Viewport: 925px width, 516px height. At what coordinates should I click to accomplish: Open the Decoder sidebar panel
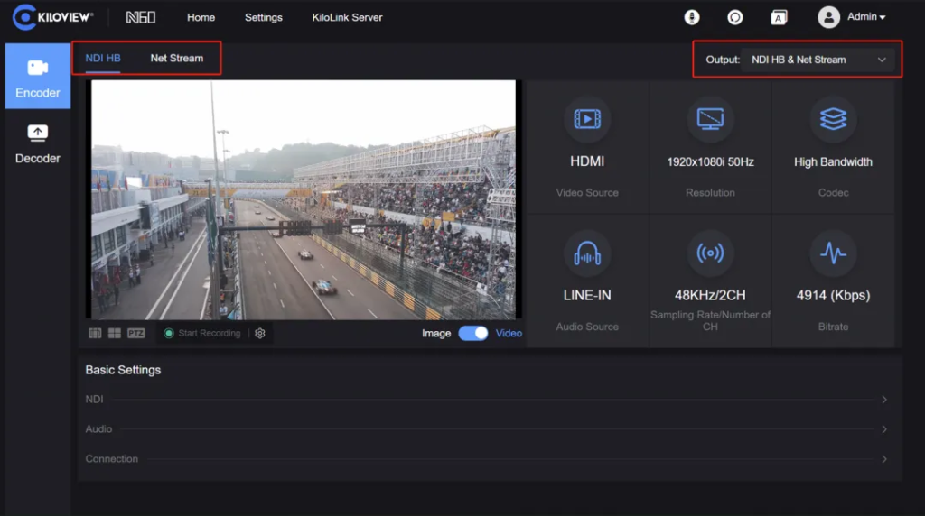coord(38,143)
